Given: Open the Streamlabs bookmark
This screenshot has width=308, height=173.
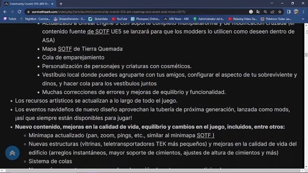Looking at the screenshot, I should click(98, 19).
